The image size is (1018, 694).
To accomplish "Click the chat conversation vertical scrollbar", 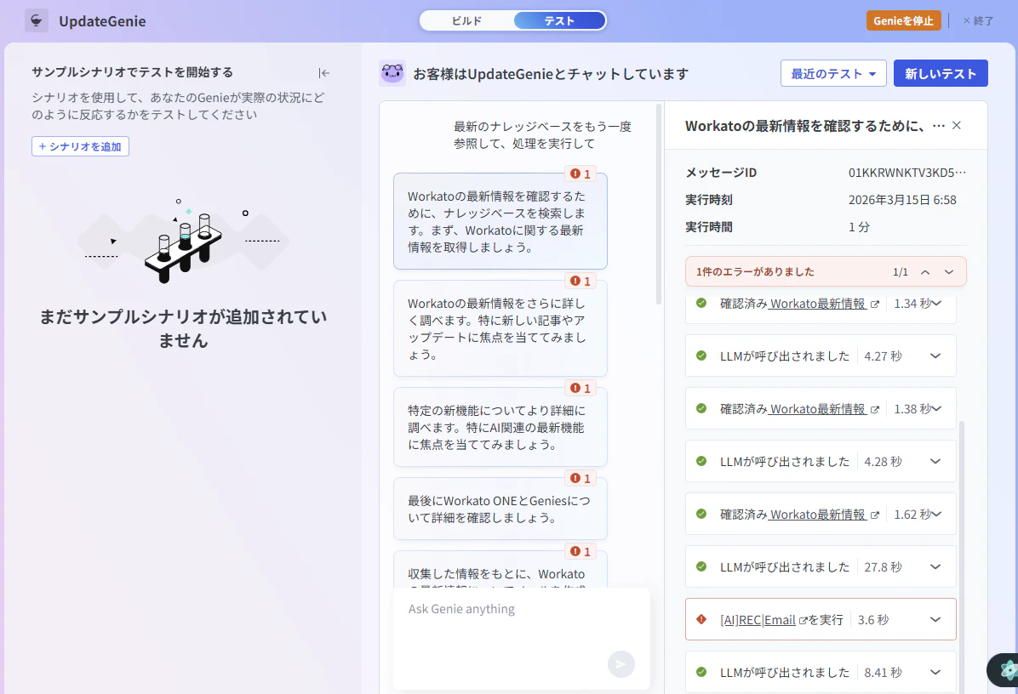I will [x=658, y=204].
